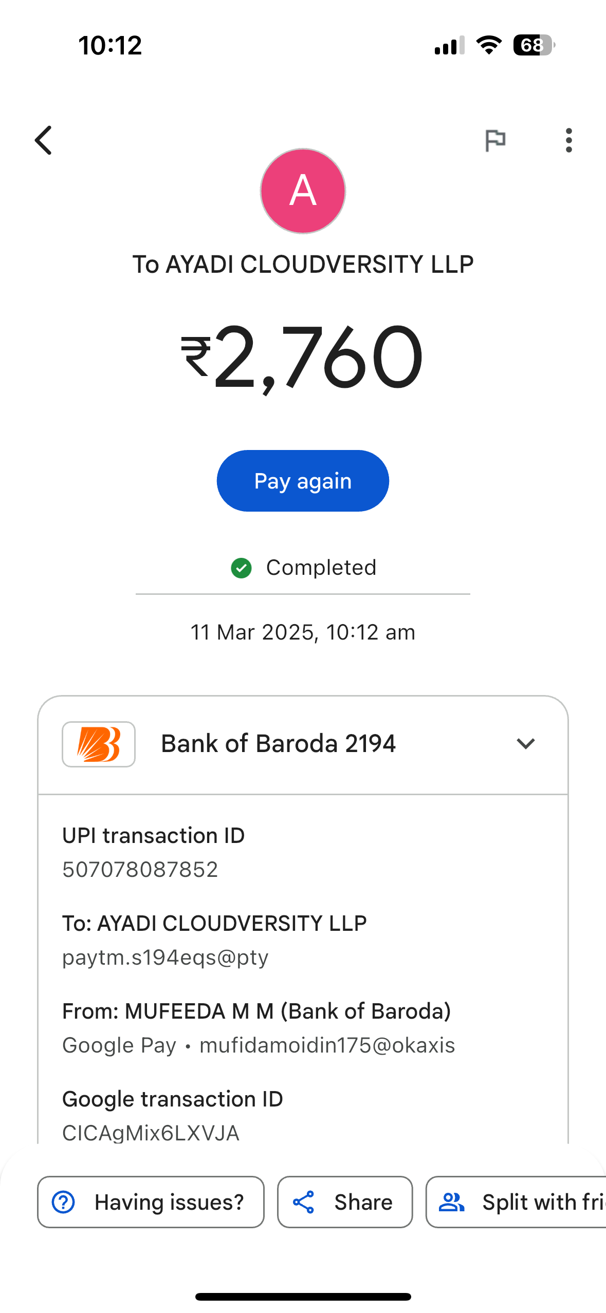Screen dimensions: 606x1313
Task: Choose Split with friends option
Action: pyautogui.click(x=543, y=1202)
